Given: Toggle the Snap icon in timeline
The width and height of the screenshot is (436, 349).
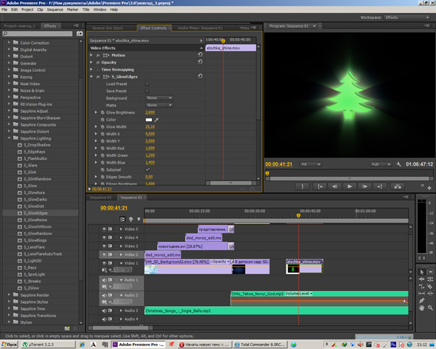Looking at the screenshot, I should click(x=122, y=219).
